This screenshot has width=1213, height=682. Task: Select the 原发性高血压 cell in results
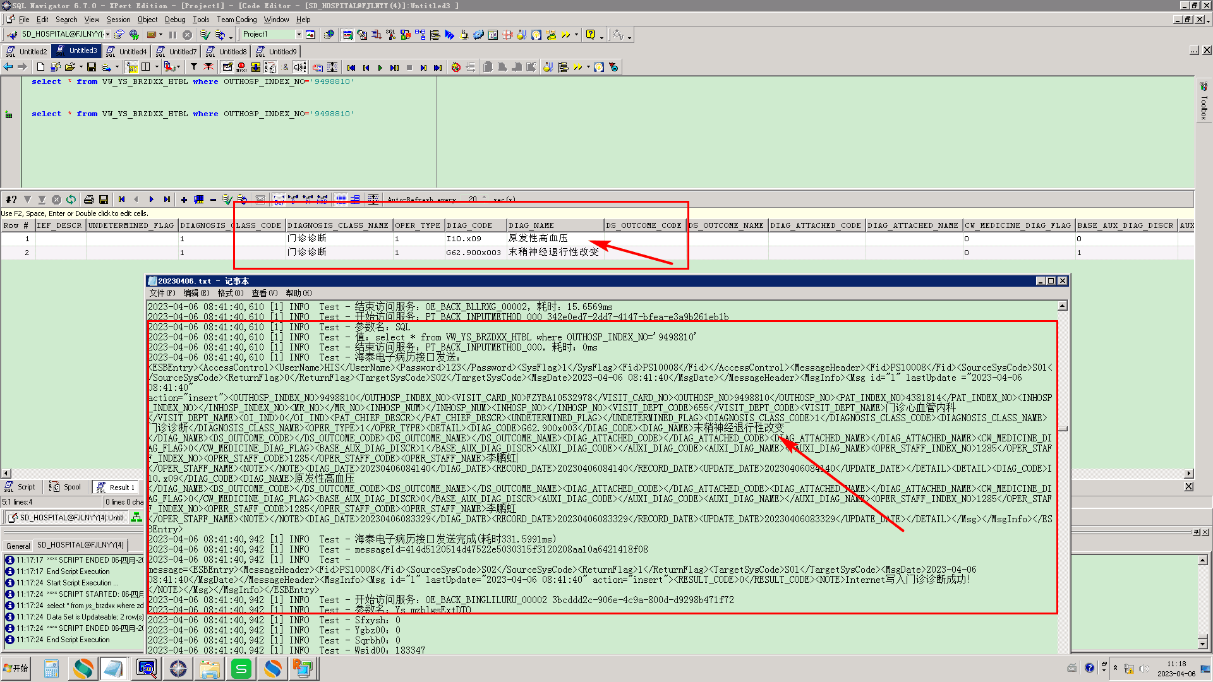[538, 239]
